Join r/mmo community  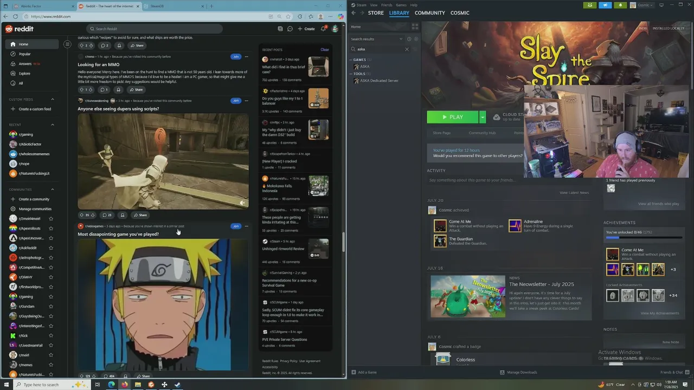click(235, 56)
